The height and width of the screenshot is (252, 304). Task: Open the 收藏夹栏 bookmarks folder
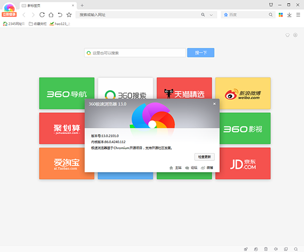[38, 24]
